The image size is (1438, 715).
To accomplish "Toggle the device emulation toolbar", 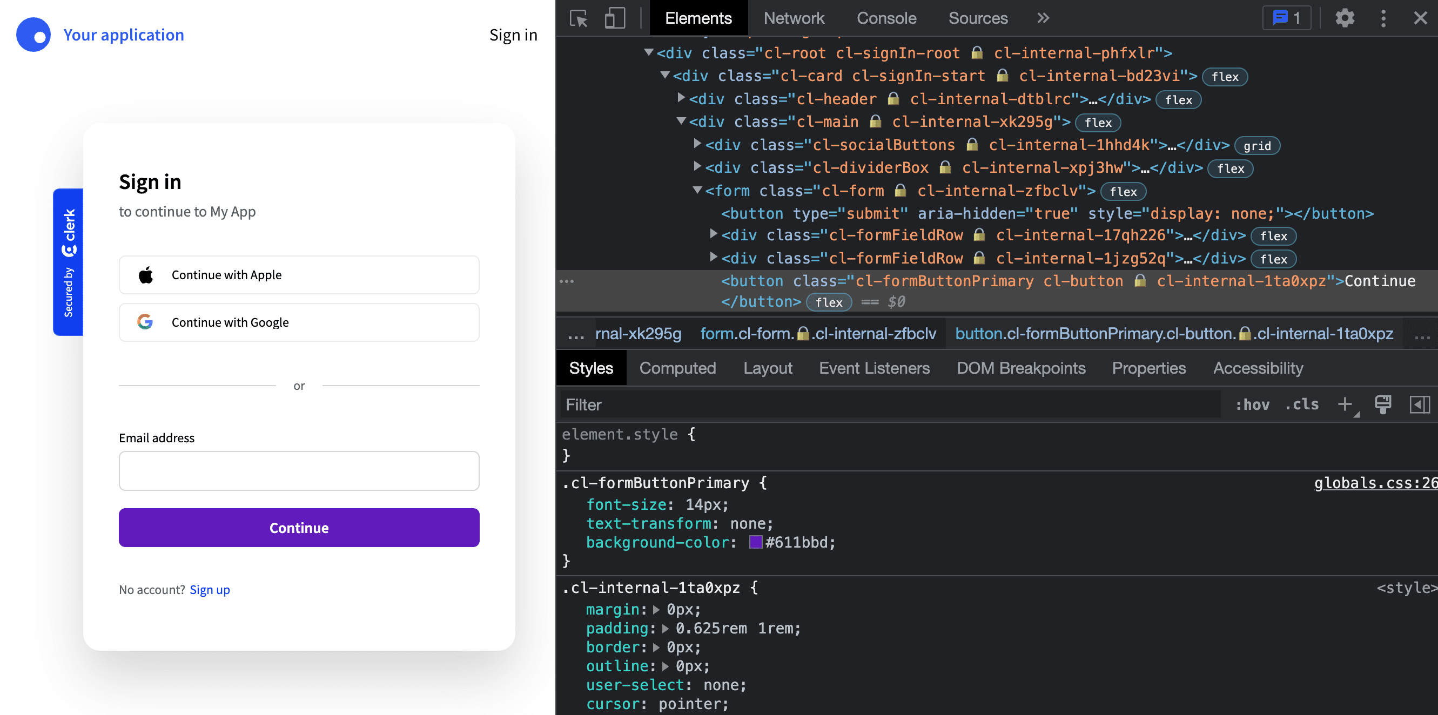I will click(614, 18).
